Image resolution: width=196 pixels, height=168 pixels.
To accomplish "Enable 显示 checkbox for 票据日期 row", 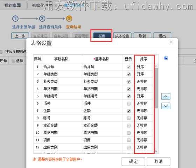I will [129, 133].
